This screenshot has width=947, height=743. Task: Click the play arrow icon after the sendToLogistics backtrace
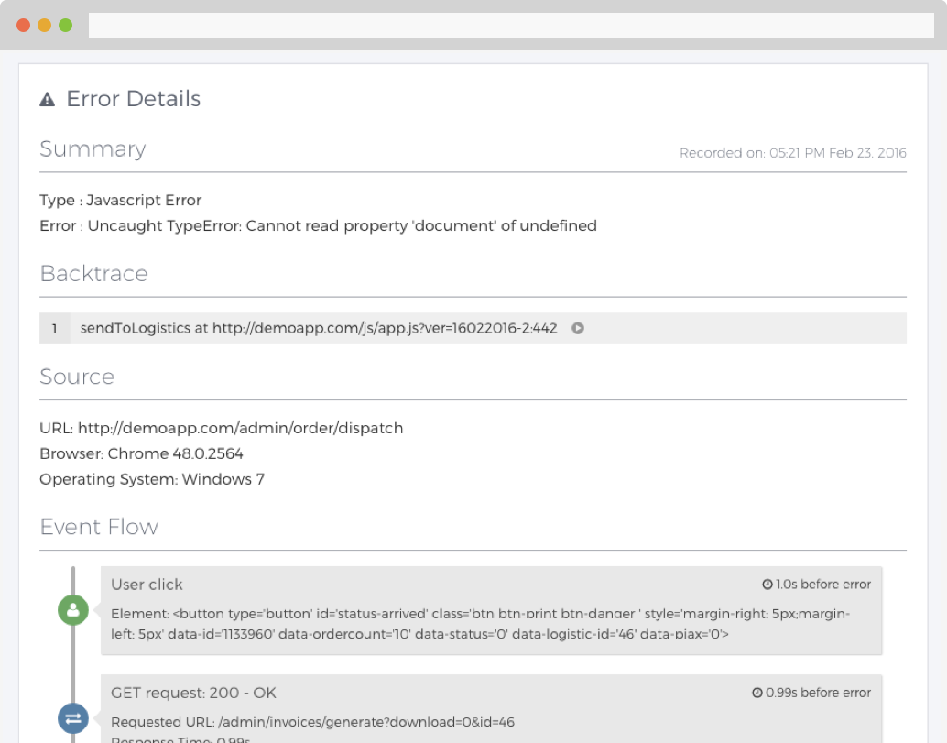pos(578,328)
